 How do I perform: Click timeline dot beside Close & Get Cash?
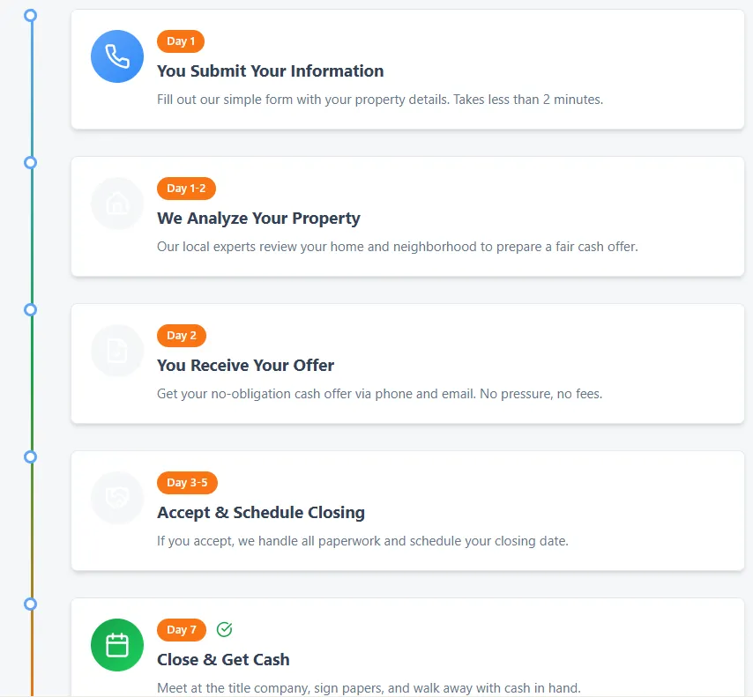(30, 604)
